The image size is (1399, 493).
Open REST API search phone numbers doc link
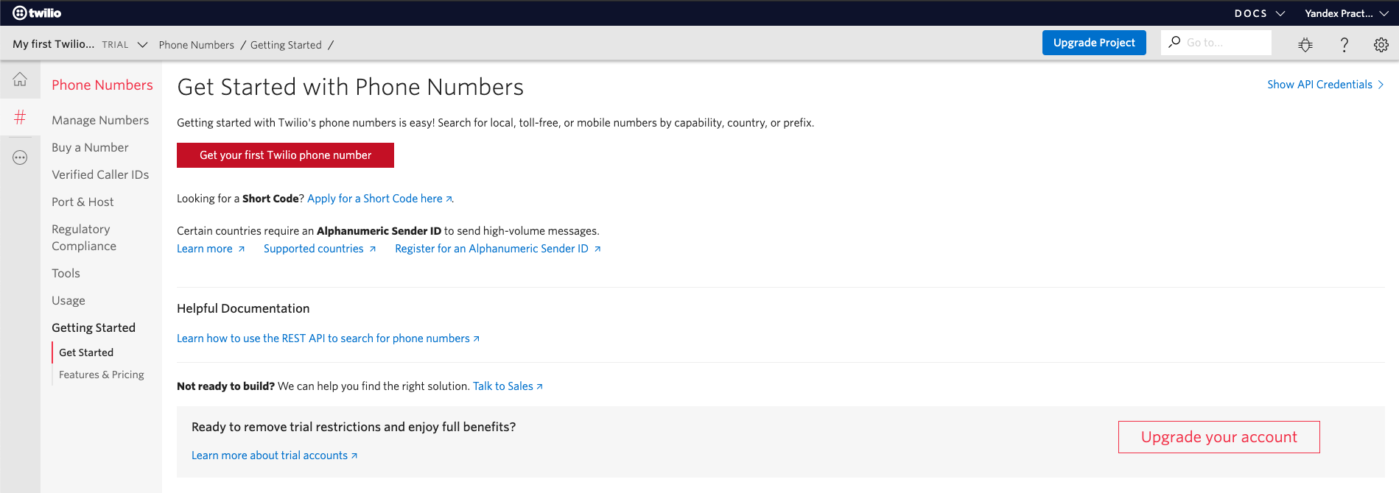(328, 338)
